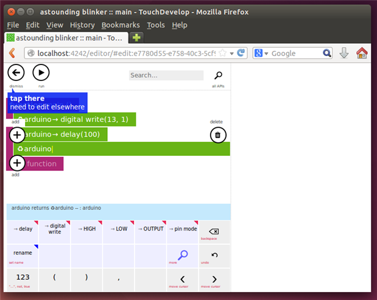This screenshot has height=300, width=377.
Task: Expand the URL history dropdown arrow
Action: coord(231,54)
